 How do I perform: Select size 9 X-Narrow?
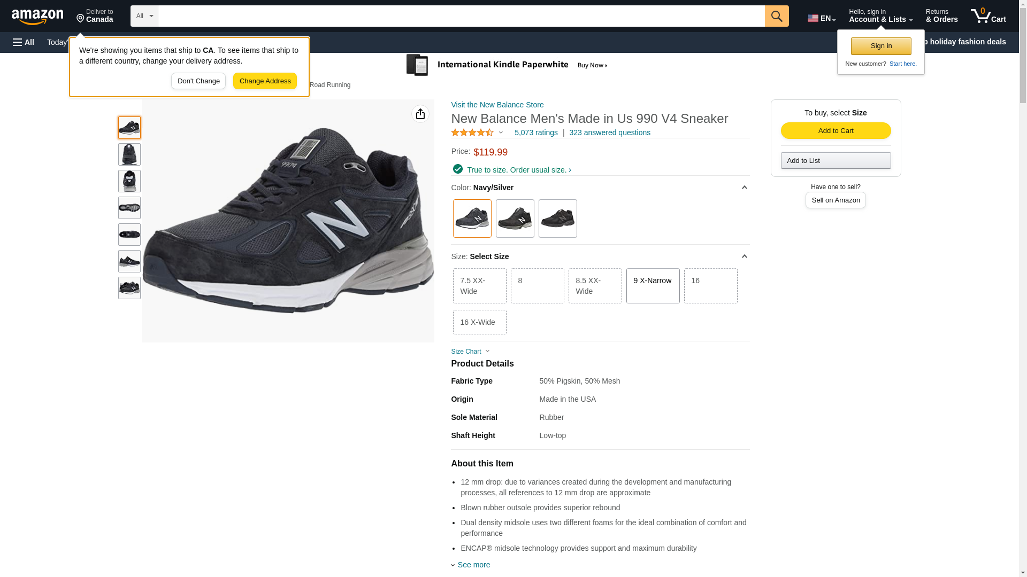(x=653, y=286)
